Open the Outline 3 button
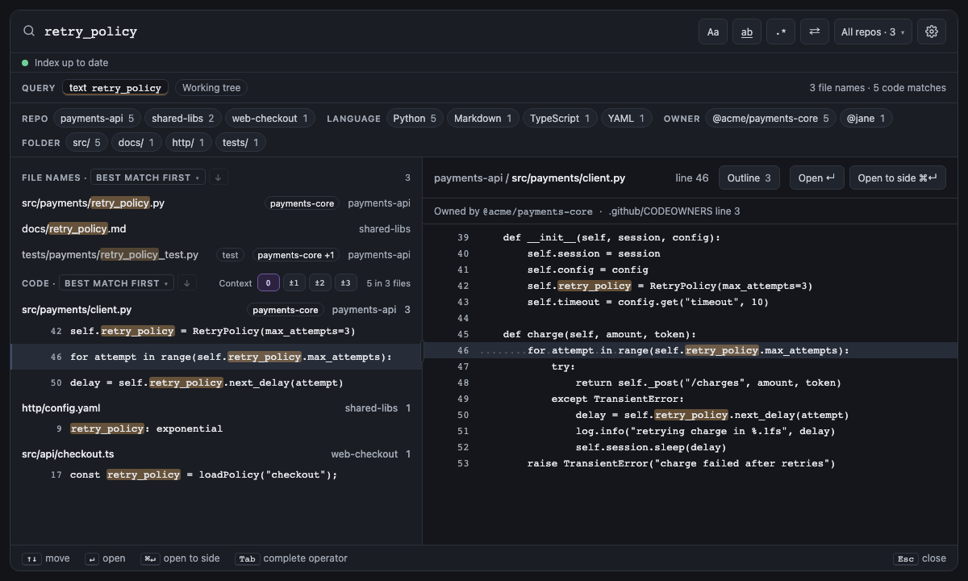 click(749, 178)
